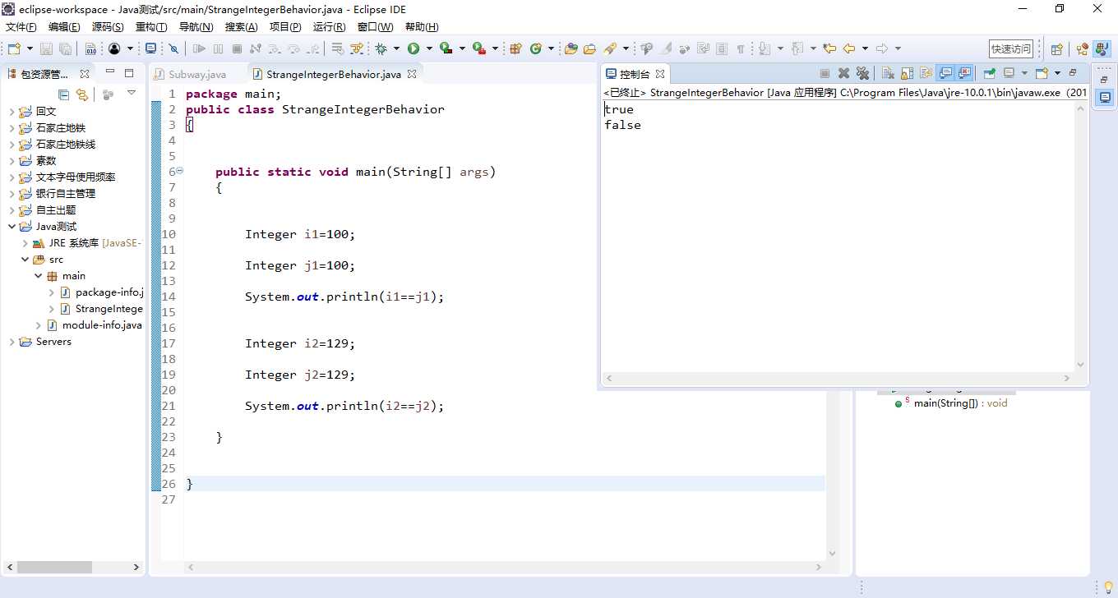Image resolution: width=1118 pixels, height=598 pixels.
Task: Open the Open Perspective icon
Action: (x=1057, y=49)
